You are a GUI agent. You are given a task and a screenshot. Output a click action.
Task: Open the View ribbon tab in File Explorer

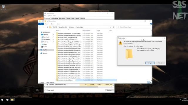(58, 24)
